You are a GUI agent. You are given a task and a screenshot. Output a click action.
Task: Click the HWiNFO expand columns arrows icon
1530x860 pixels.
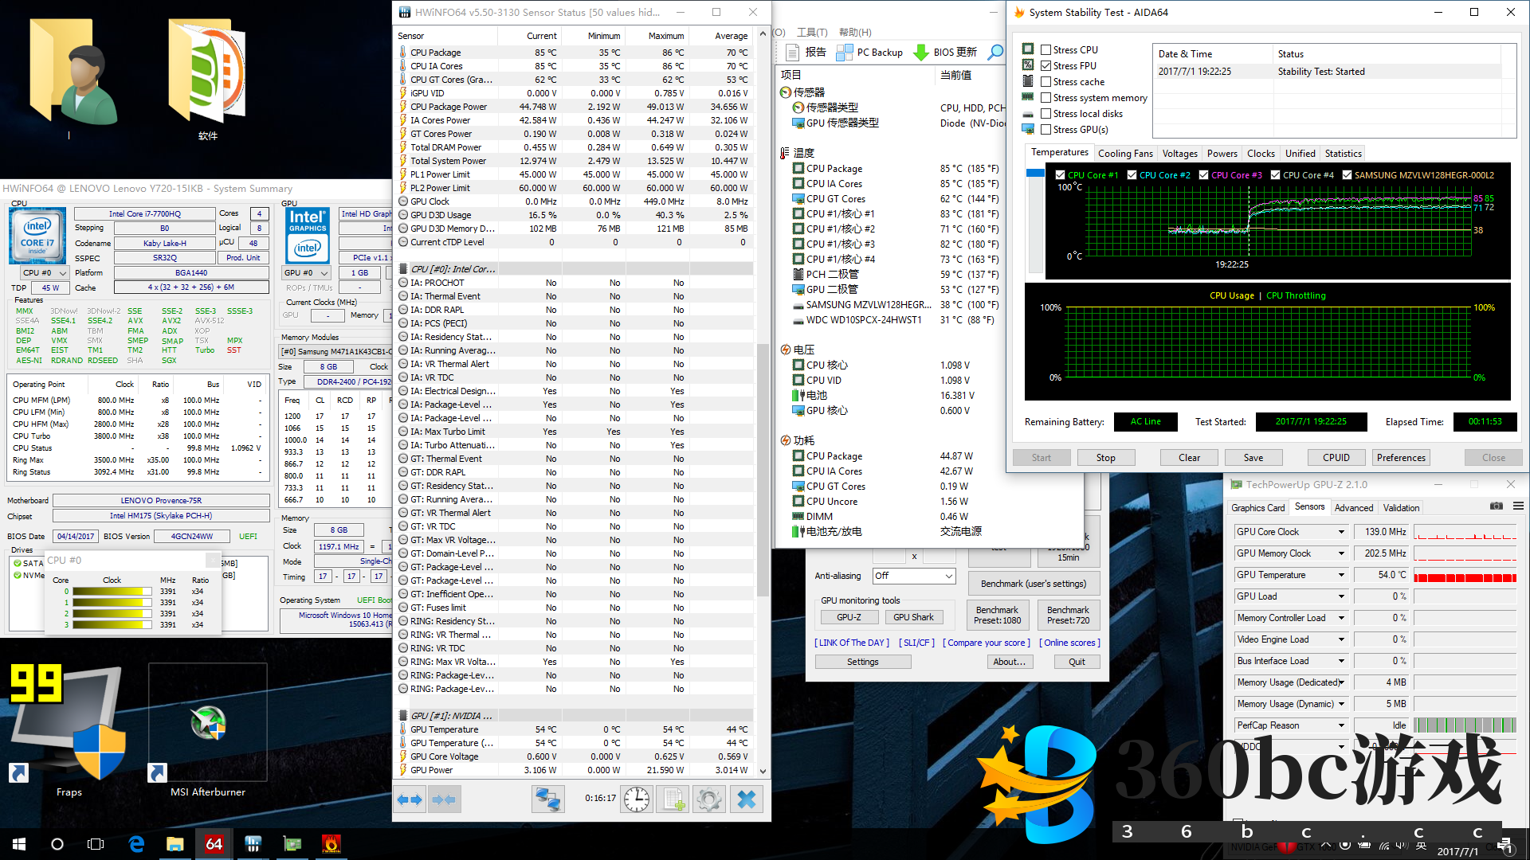[x=410, y=799]
